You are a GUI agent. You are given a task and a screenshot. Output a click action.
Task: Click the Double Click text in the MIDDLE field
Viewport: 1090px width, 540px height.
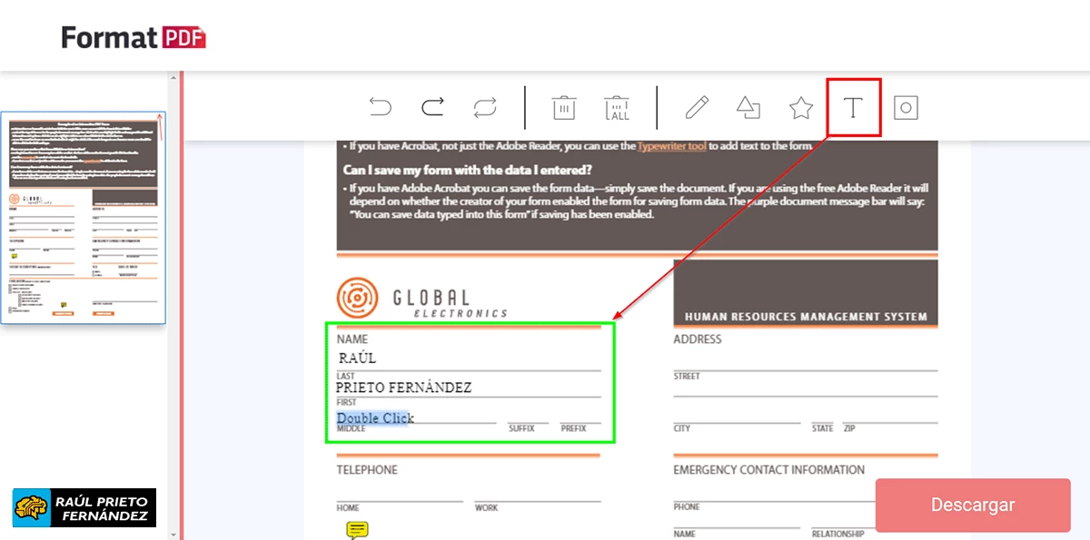point(376,417)
